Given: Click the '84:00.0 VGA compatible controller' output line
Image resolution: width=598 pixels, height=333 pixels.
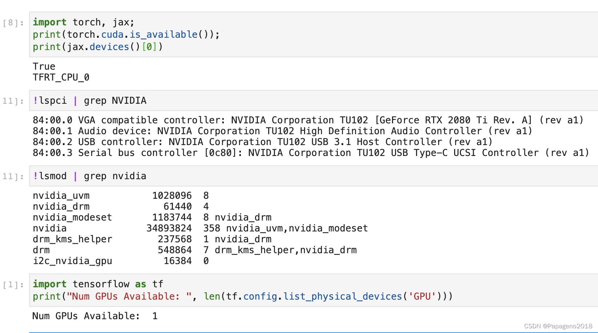Looking at the screenshot, I should 308,120.
